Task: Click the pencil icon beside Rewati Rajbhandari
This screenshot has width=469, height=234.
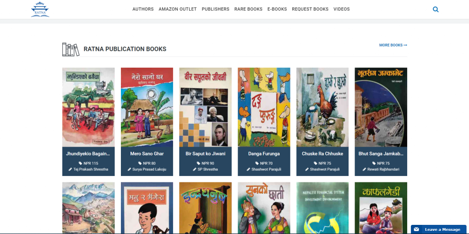Action: [x=365, y=169]
